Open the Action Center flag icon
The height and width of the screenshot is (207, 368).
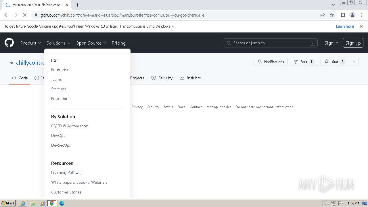(x=341, y=203)
